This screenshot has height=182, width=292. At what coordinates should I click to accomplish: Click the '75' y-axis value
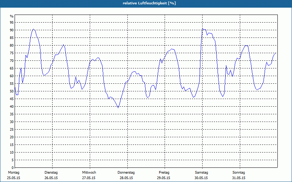[x=12, y=53]
